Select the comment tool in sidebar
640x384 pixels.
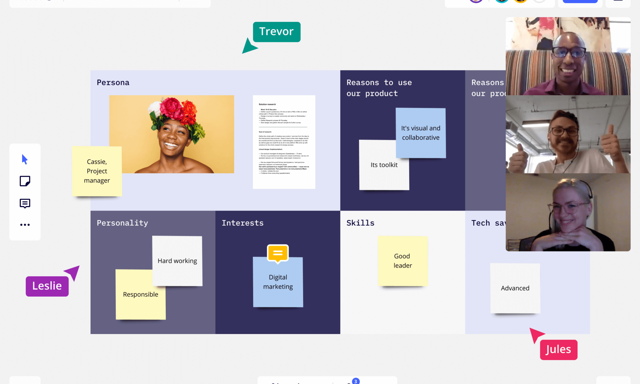click(x=25, y=203)
